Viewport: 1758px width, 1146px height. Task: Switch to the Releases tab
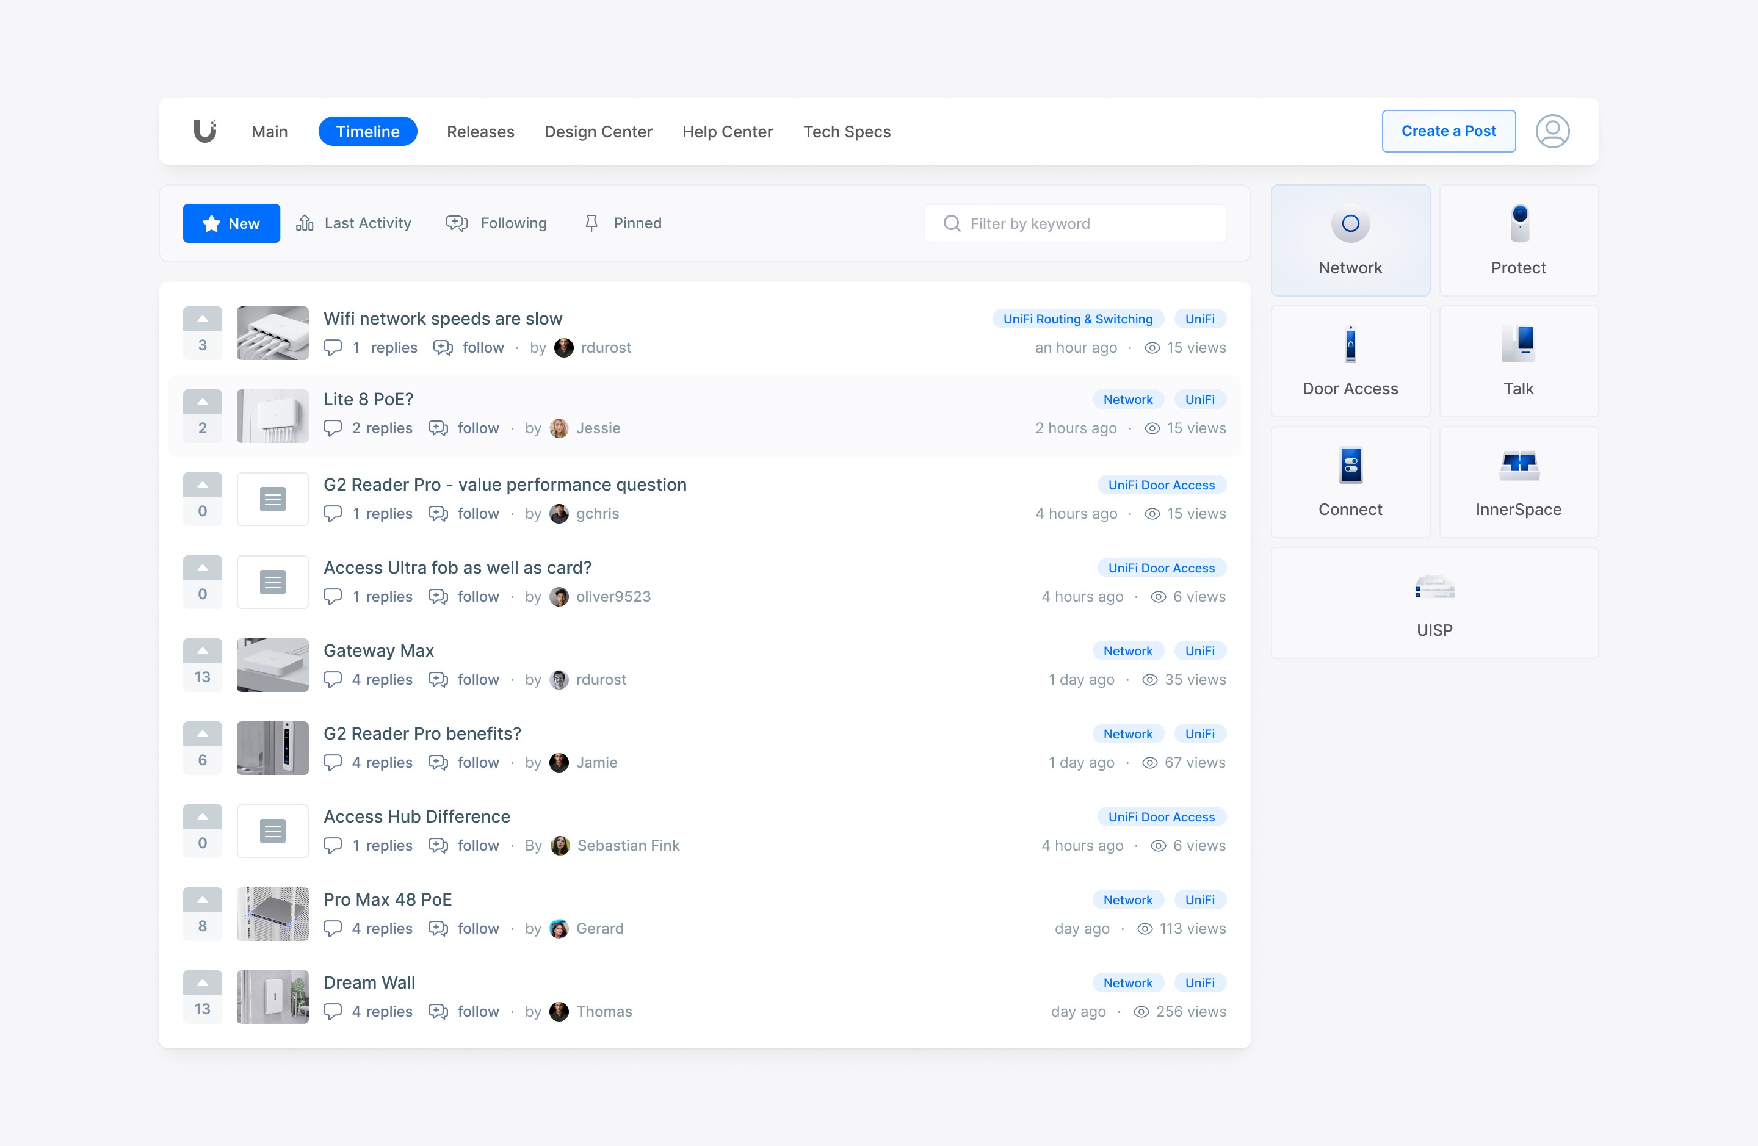pos(480,131)
